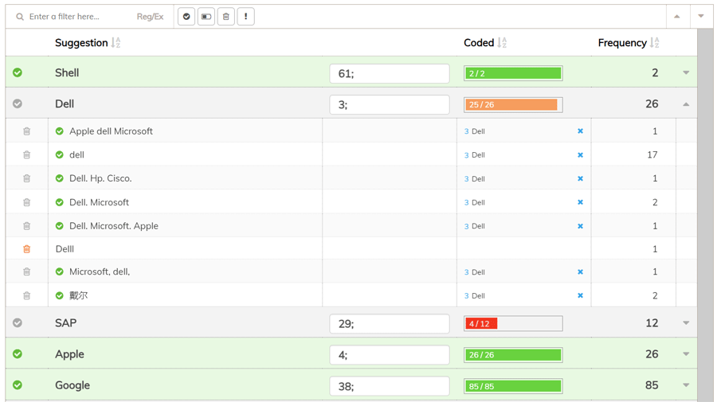Click trash icon for the 'dell' row
Screen dimensions: 717x402
click(26, 155)
